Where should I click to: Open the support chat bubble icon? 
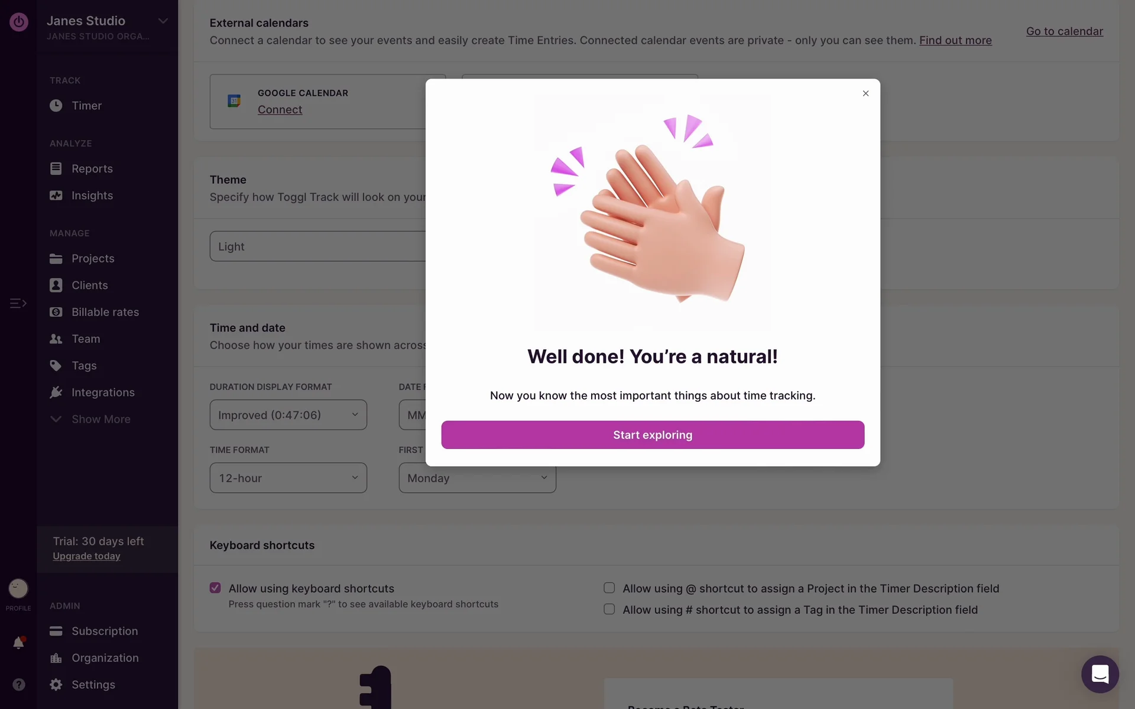(1100, 674)
